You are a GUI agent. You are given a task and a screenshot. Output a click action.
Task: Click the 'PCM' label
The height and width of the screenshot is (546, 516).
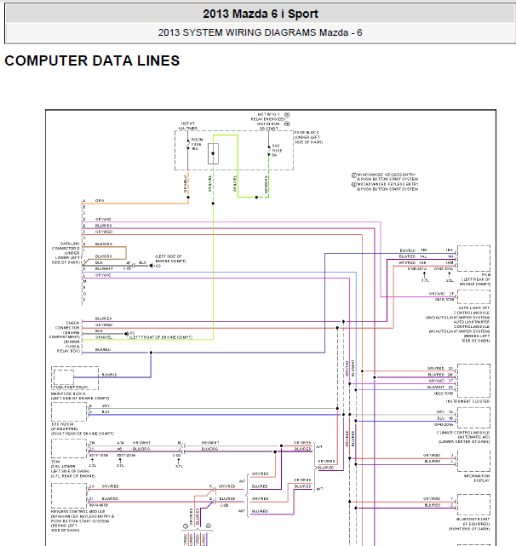486,275
